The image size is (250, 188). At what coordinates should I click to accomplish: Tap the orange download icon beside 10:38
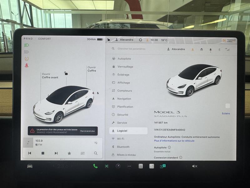147,40
